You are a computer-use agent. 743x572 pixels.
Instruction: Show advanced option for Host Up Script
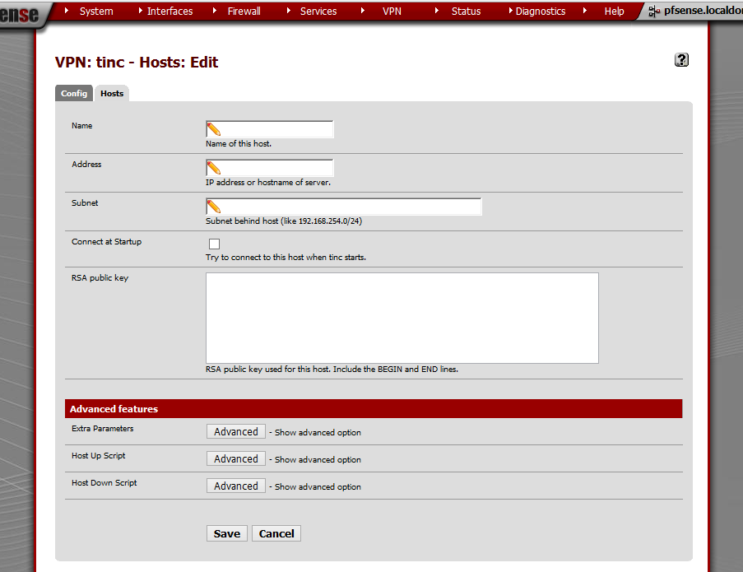point(236,458)
